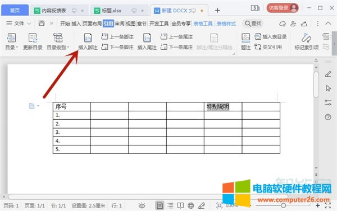Toggle eye protection mode in status bar
Image resolution: width=337 pixels, height=211 pixels.
142,206
